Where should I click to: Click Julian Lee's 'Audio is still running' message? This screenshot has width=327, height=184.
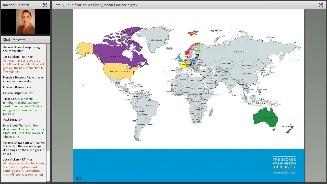click(23, 106)
